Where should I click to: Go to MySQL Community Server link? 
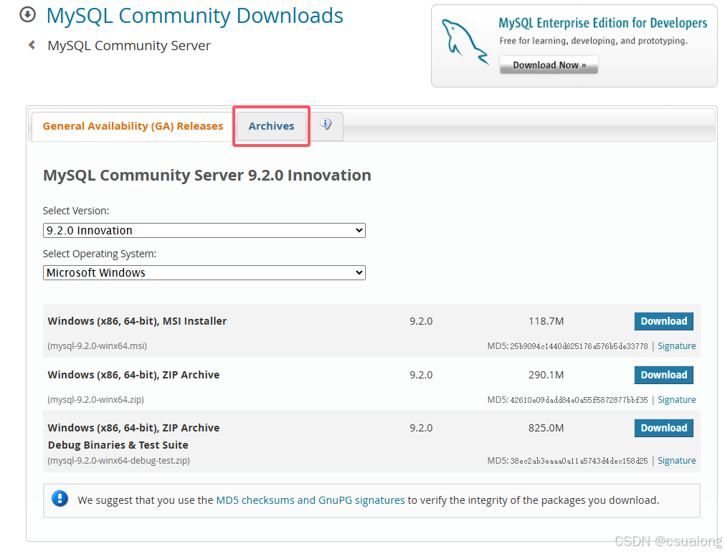(x=129, y=45)
